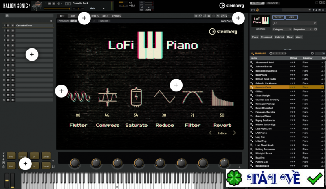326x189 pixels.
Task: Click the orange rescan icon in MediaBay
Action: [x=258, y=10]
